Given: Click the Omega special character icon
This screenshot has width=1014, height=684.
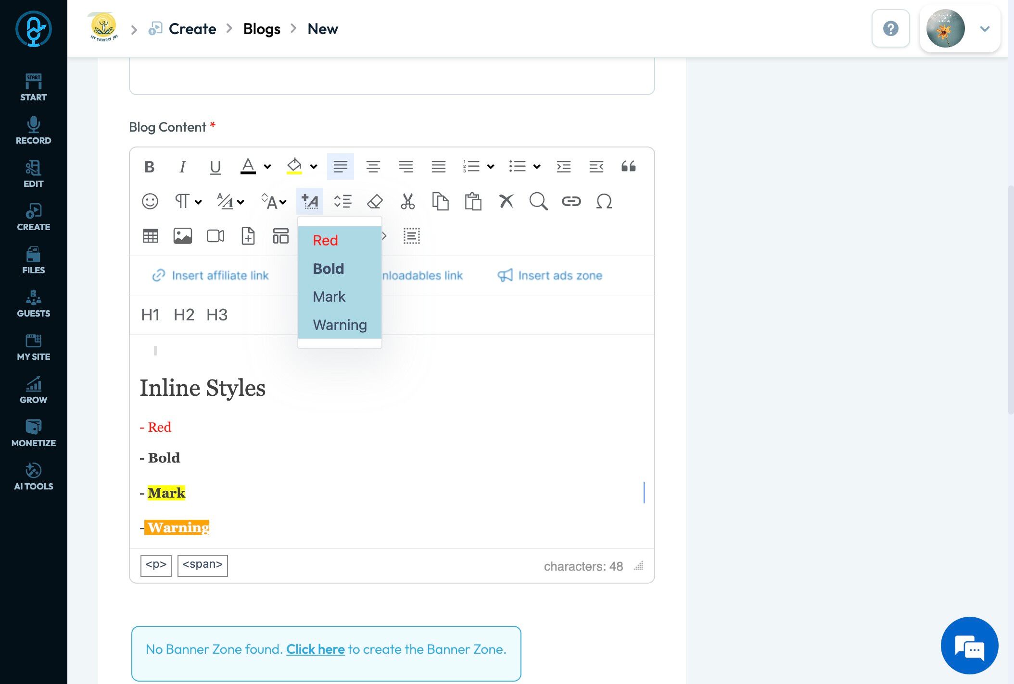Looking at the screenshot, I should [604, 201].
